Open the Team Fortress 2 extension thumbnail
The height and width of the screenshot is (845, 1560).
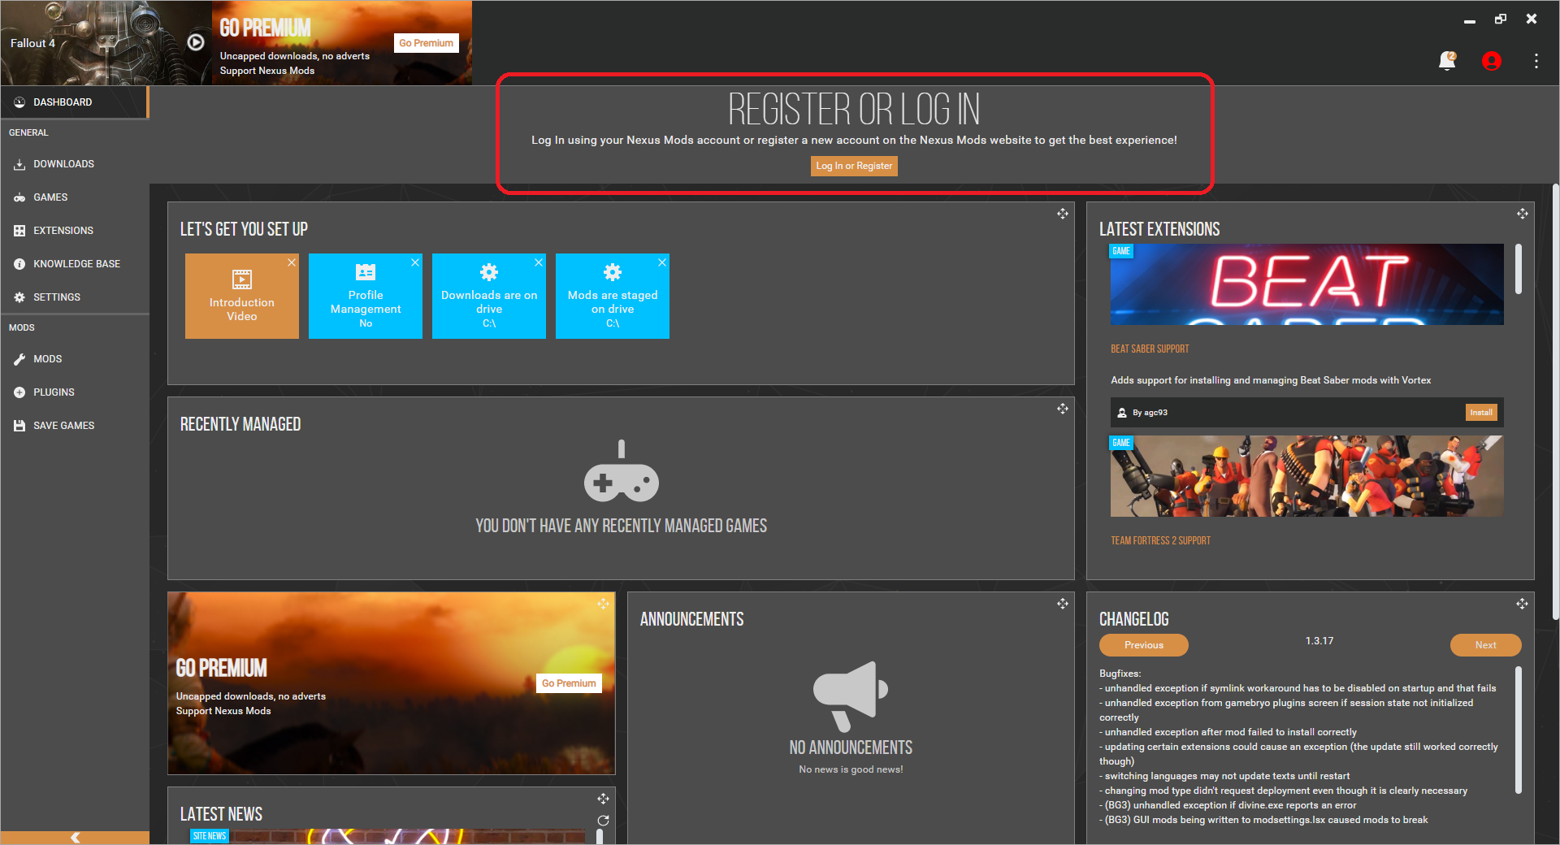[x=1306, y=476]
